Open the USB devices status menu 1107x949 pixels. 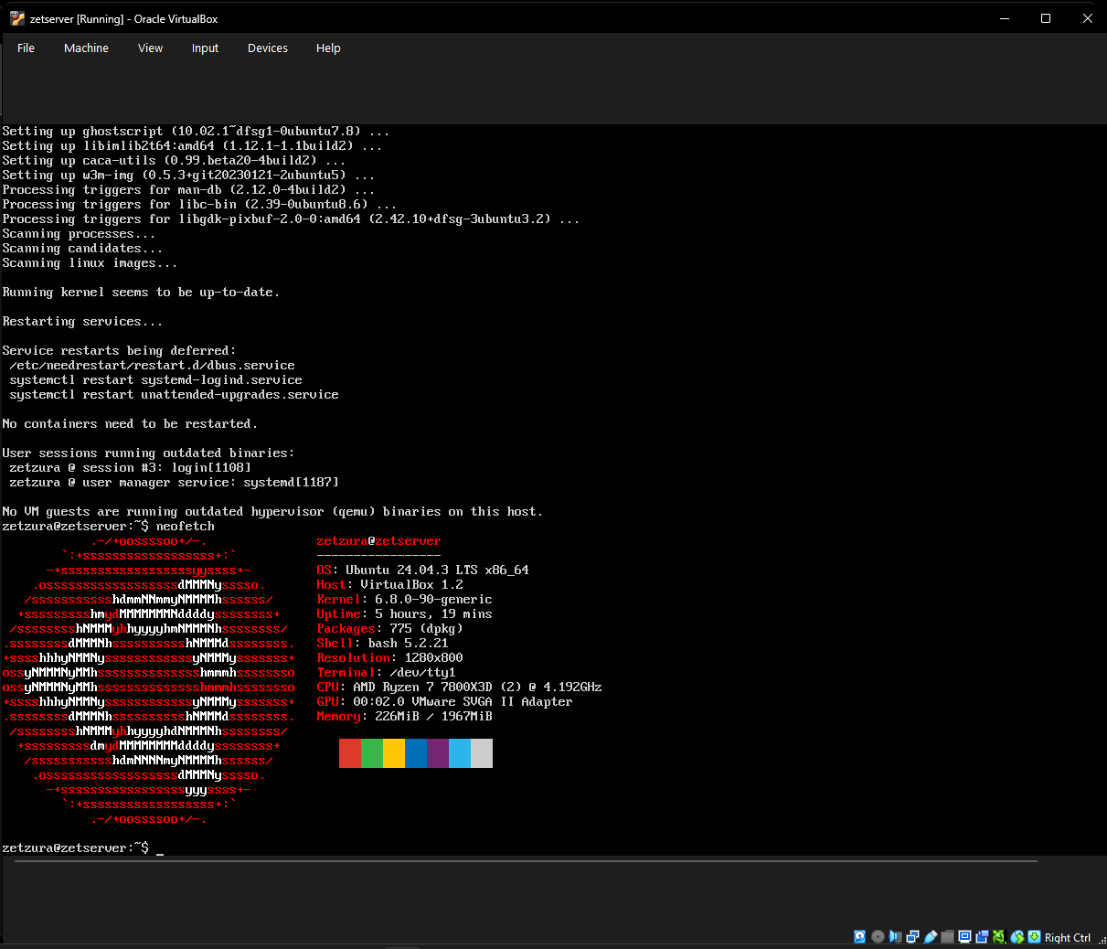(930, 936)
